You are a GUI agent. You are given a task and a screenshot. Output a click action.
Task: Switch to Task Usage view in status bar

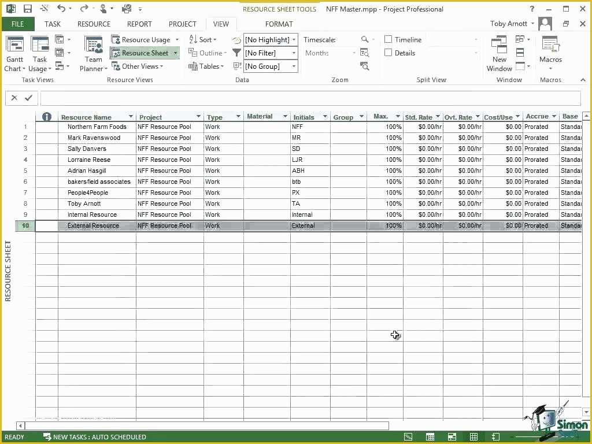pos(430,437)
